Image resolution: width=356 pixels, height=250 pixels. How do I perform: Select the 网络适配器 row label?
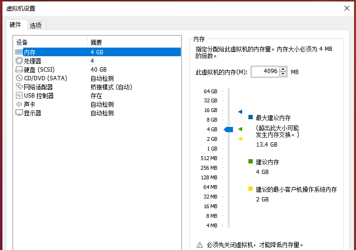coord(38,87)
